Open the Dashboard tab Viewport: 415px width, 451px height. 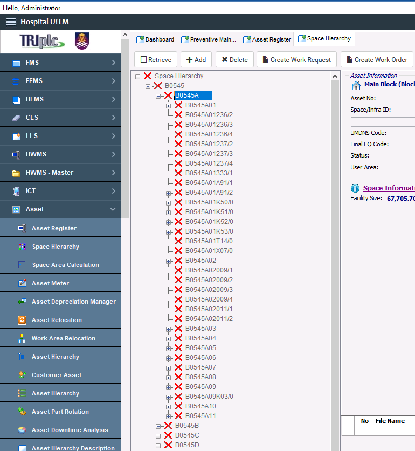(155, 39)
